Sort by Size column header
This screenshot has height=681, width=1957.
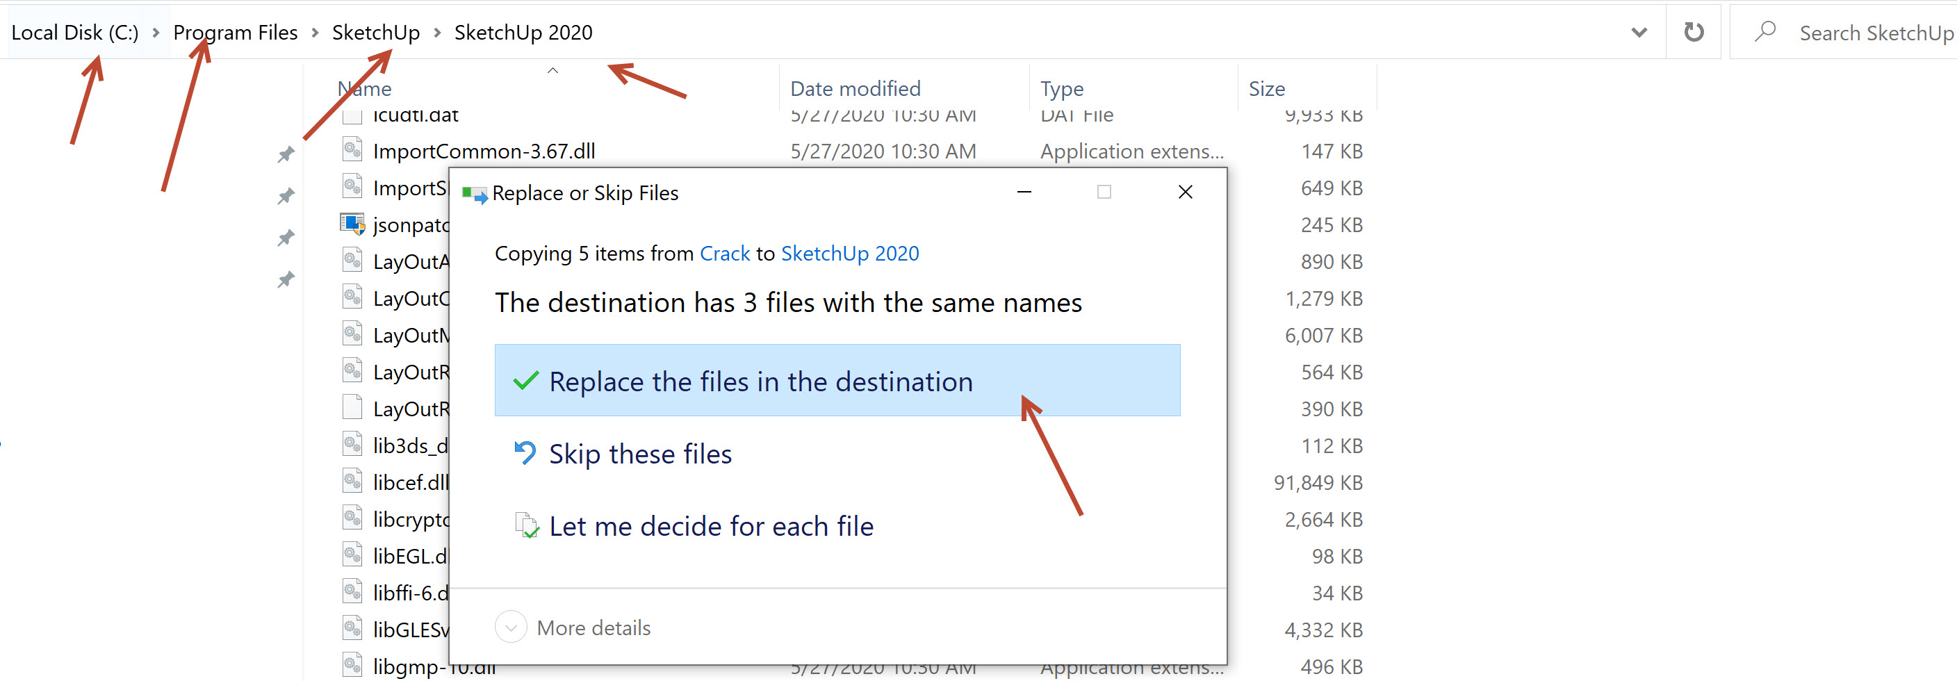pos(1266,89)
